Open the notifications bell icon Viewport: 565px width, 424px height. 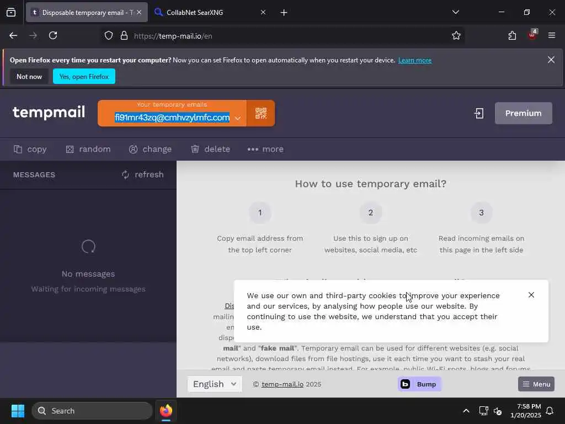tap(550, 411)
